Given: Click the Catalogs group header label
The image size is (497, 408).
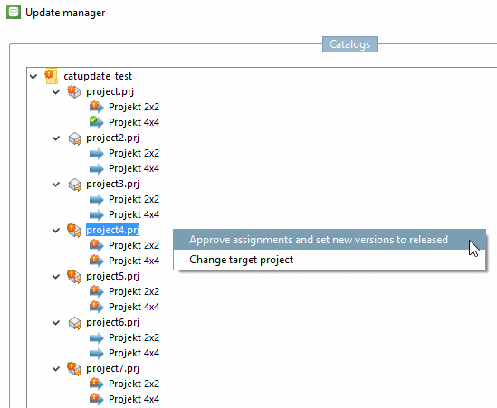Looking at the screenshot, I should point(349,44).
